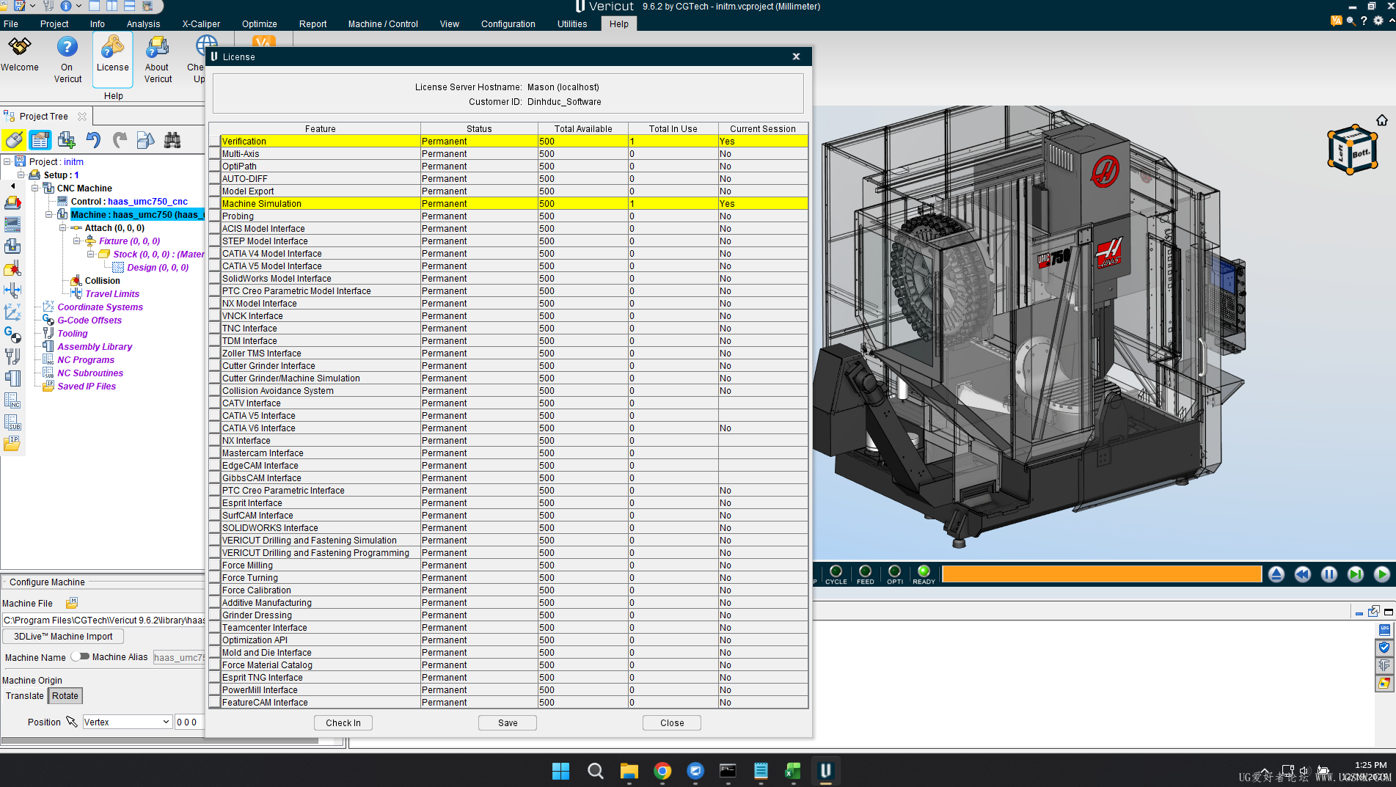Collapse the CNC Machine tree node
The image size is (1396, 787).
click(35, 188)
